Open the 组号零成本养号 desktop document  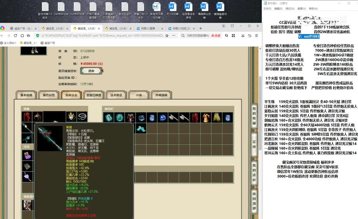[x=188, y=10]
